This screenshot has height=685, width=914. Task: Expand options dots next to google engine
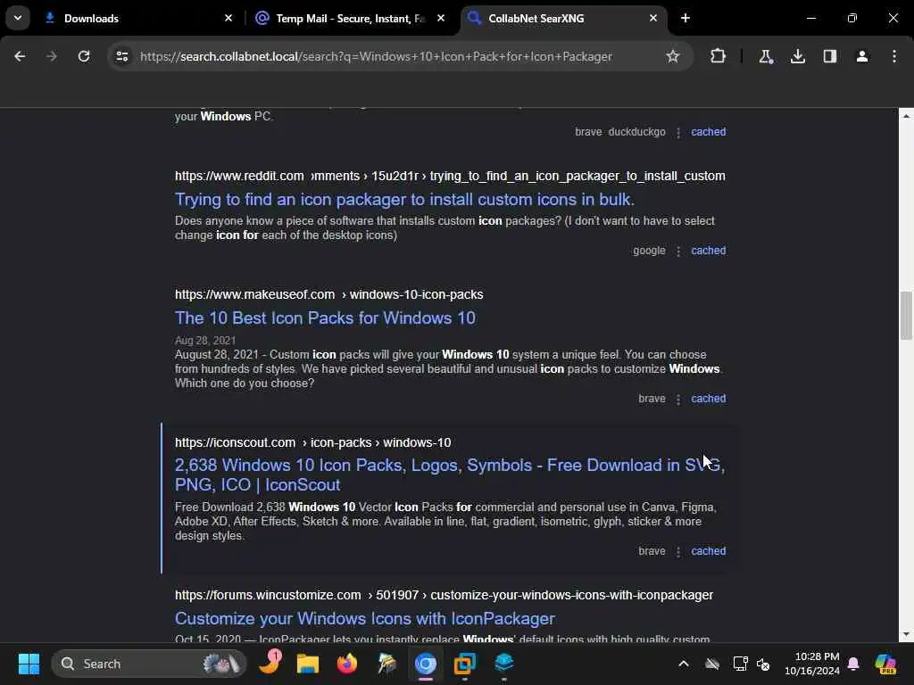click(x=678, y=251)
